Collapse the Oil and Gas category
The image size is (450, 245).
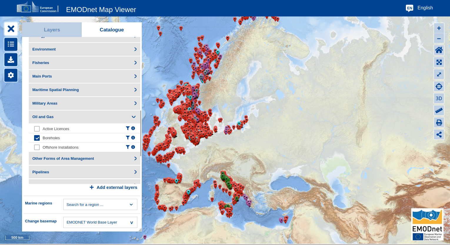[x=84, y=117]
